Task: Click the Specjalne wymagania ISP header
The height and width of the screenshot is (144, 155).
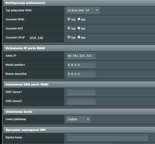Action: click(x=26, y=130)
